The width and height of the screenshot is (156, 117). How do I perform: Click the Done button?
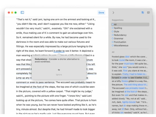(x=101, y=12)
